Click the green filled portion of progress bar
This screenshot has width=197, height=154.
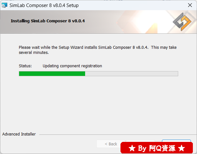[52, 74]
